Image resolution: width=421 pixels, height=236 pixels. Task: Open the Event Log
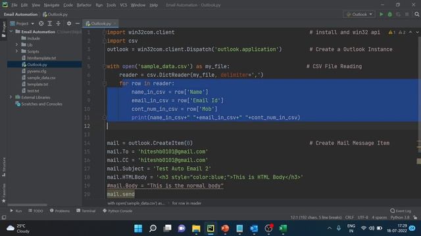click(401, 211)
